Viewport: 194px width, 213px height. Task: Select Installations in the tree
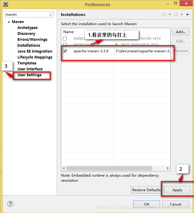(29, 45)
